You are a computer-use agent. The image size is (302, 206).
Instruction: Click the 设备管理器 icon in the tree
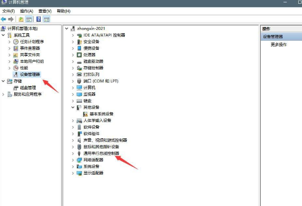[x=16, y=74]
